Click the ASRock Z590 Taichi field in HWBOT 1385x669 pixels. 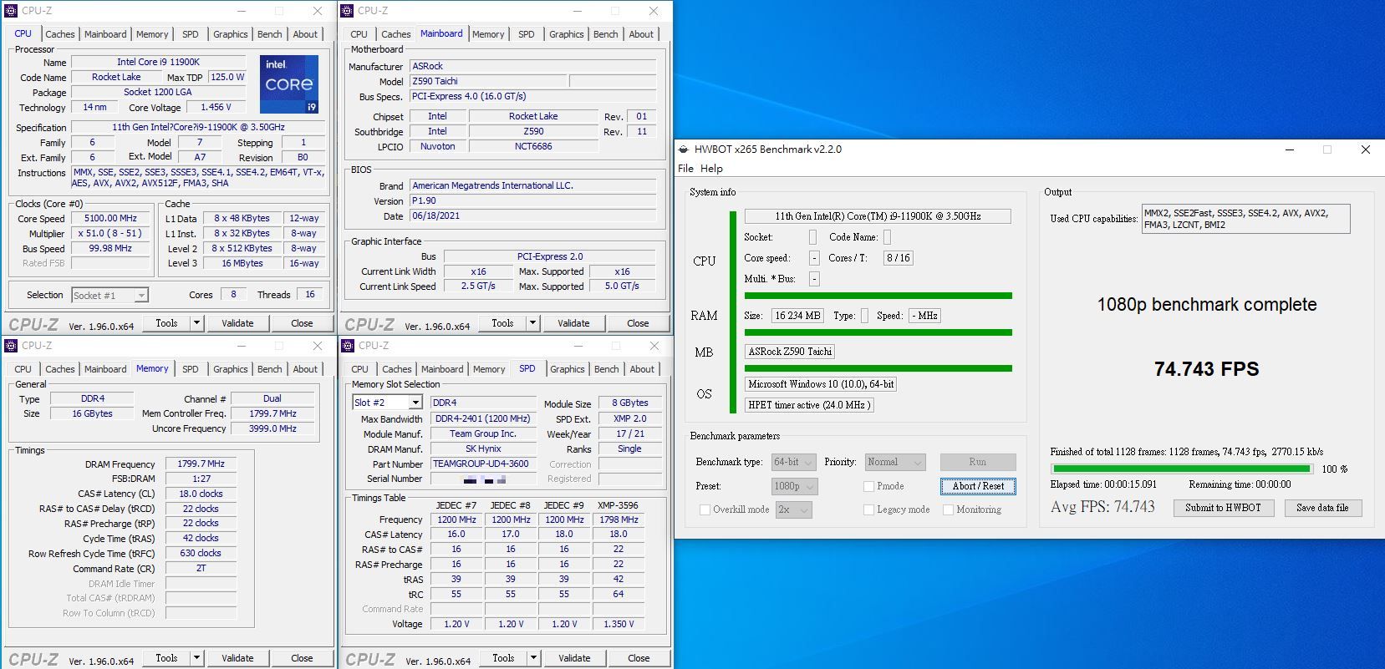(790, 352)
